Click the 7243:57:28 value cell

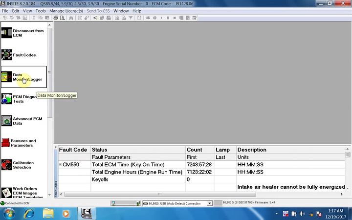[200, 165]
